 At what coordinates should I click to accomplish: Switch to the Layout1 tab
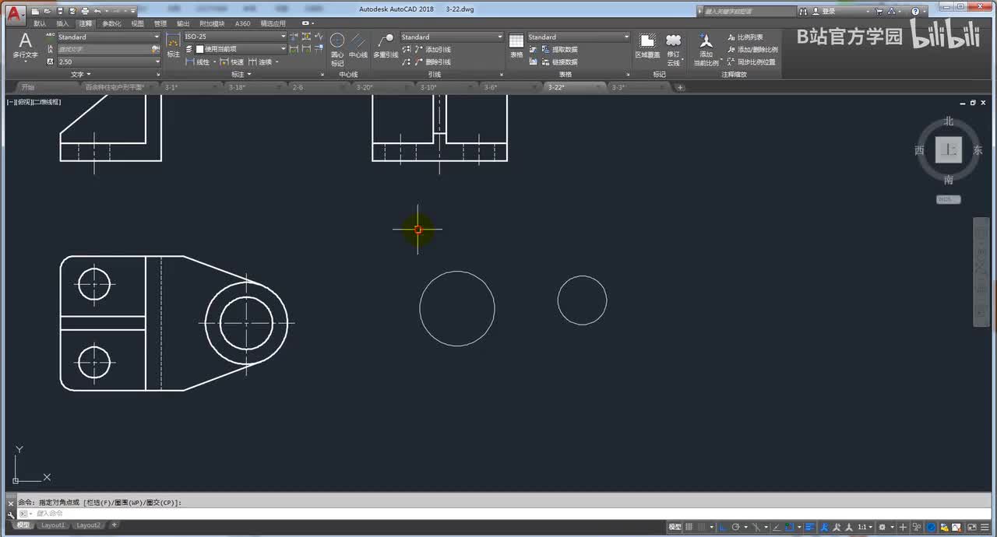pyautogui.click(x=53, y=525)
